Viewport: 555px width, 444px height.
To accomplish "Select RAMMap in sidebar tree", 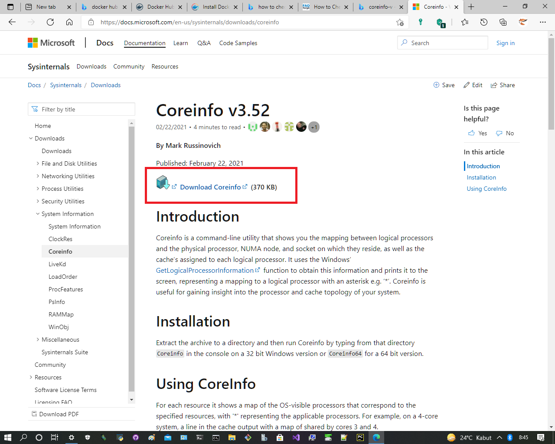I will pos(61,314).
